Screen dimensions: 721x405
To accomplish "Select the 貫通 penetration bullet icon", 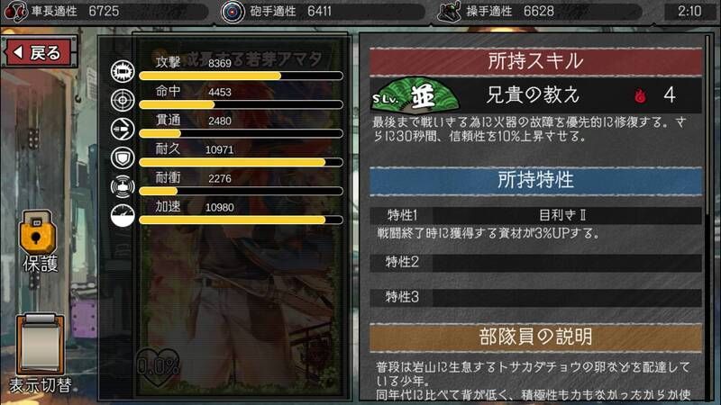I will tap(123, 129).
